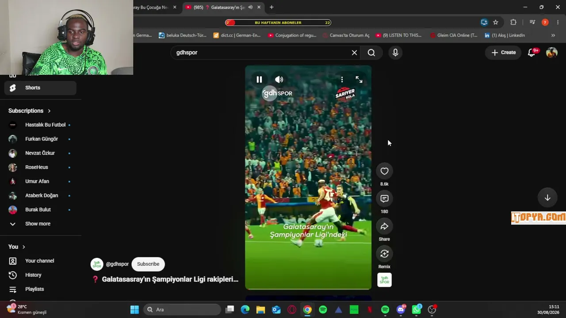Open the Short's three-dot options menu
The height and width of the screenshot is (318, 566).
(x=342, y=79)
